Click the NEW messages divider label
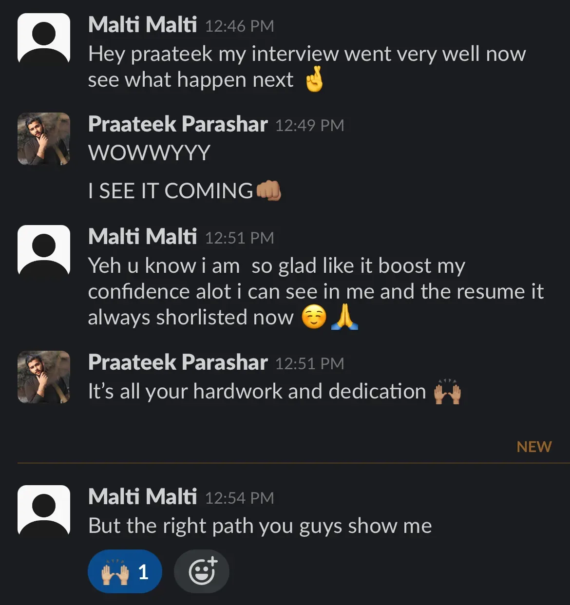Image resolution: width=570 pixels, height=605 pixels. [x=534, y=447]
